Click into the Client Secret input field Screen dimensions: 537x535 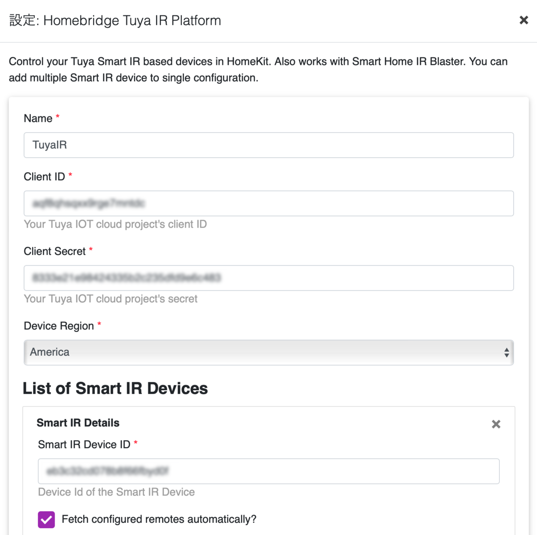(268, 278)
